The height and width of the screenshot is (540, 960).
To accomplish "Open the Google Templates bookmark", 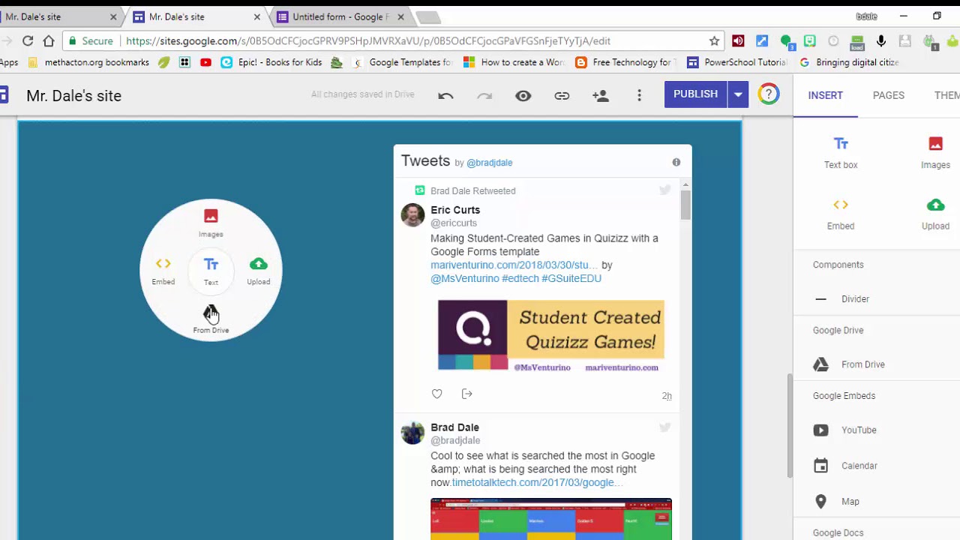I will click(402, 62).
